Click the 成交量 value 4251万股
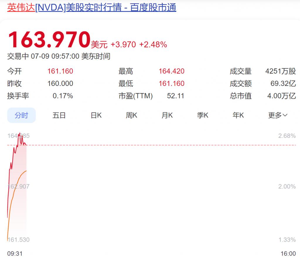The image size is (300, 258). [x=280, y=71]
